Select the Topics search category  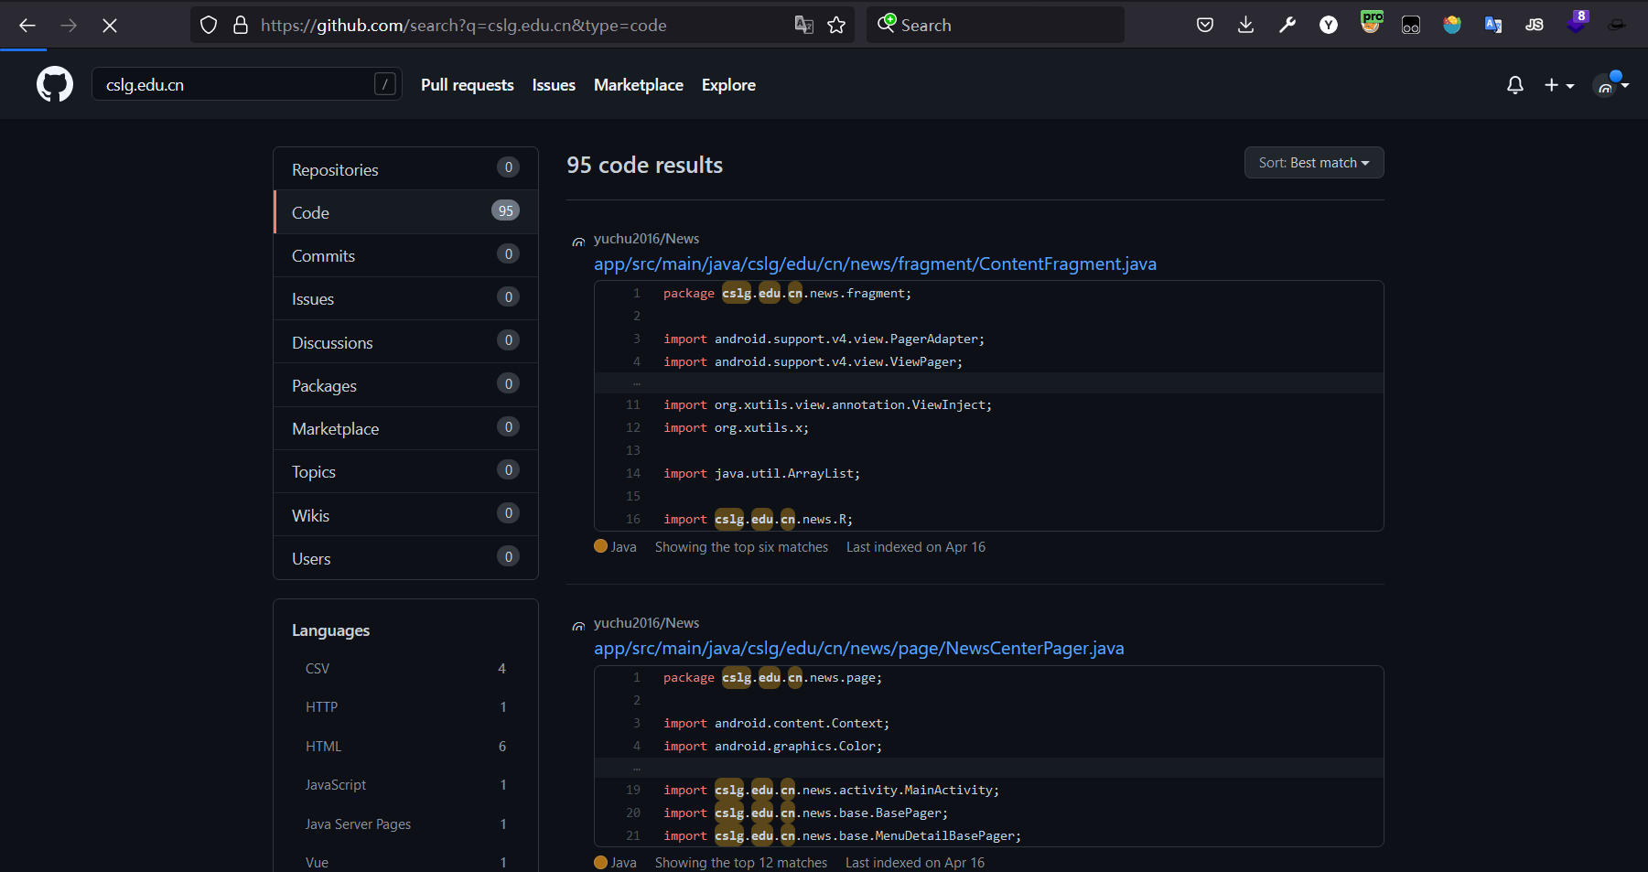pyautogui.click(x=405, y=471)
